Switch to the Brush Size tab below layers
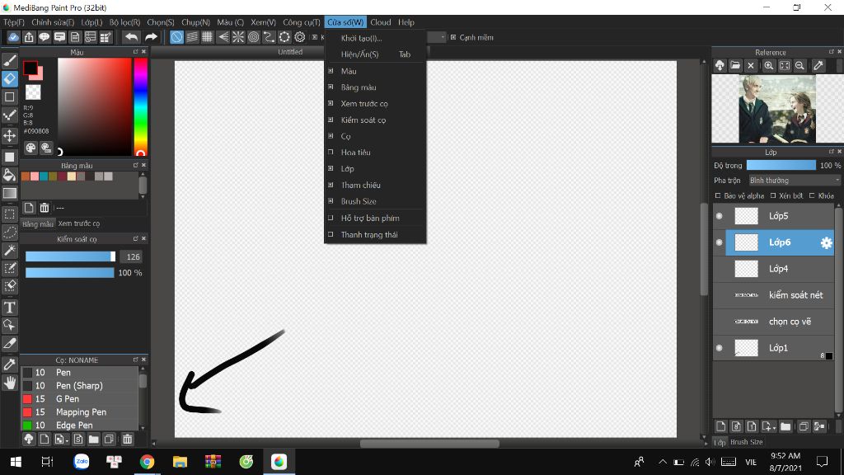The image size is (844, 475). coord(746,442)
